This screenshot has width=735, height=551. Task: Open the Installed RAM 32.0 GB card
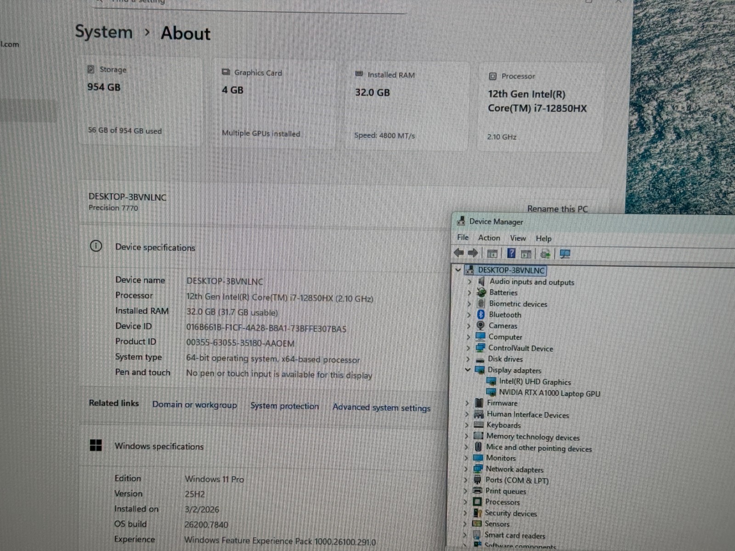(407, 106)
